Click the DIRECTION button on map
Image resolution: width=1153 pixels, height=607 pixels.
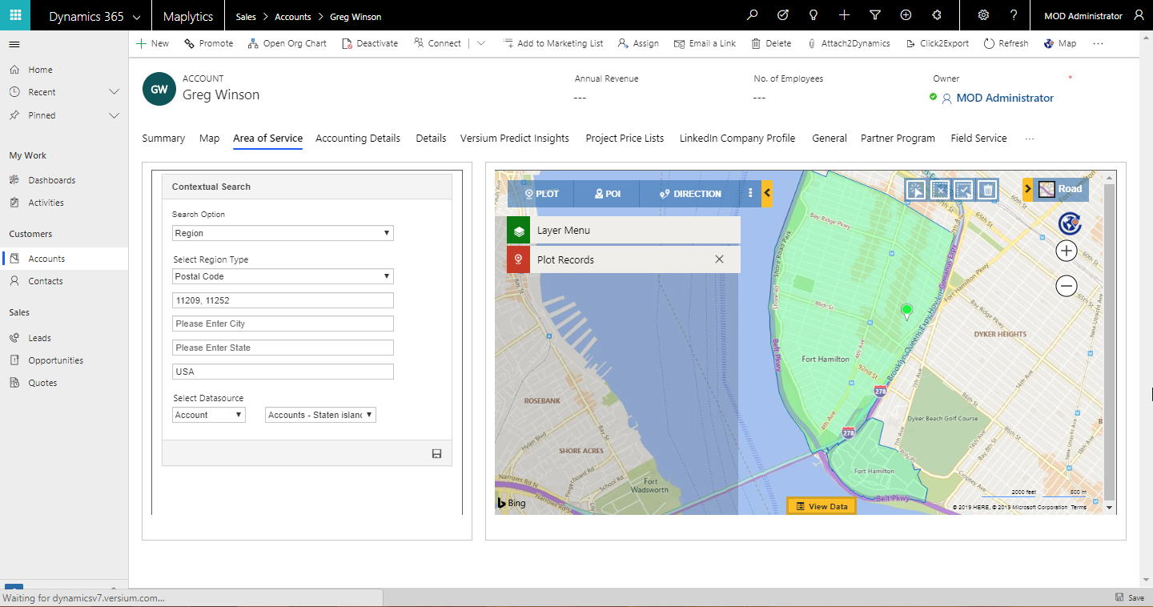coord(690,194)
